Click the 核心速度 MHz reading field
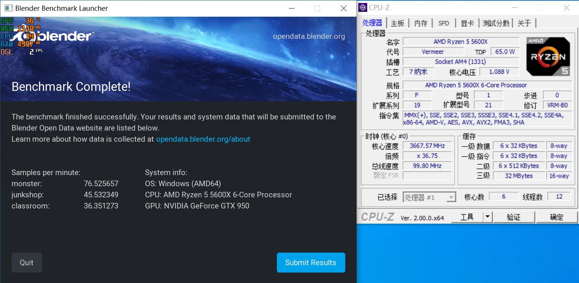This screenshot has height=283, width=579. click(427, 145)
